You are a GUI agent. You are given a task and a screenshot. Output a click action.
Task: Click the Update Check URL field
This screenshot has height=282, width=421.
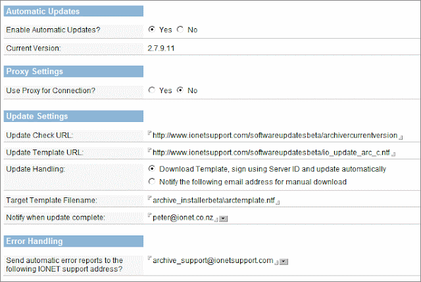pyautogui.click(x=275, y=135)
